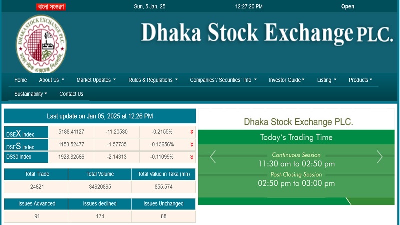Go to previous slide using left carousel arrow
The width and height of the screenshot is (400, 225).
click(213, 157)
